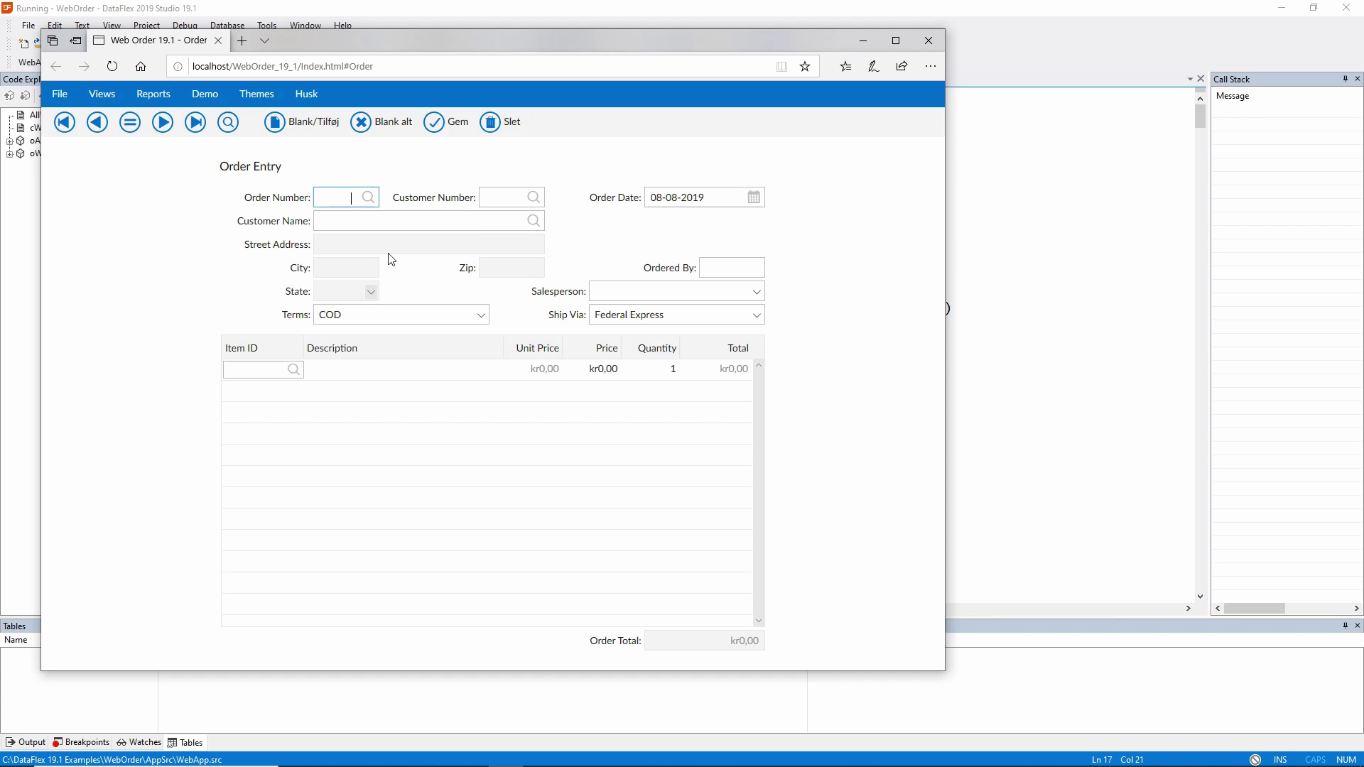Click Item ID lookup magnifier
Image resolution: width=1364 pixels, height=767 pixels.
(x=293, y=369)
